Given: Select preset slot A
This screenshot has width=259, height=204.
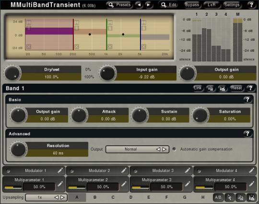Looking at the screenshot, I should coord(77,197).
